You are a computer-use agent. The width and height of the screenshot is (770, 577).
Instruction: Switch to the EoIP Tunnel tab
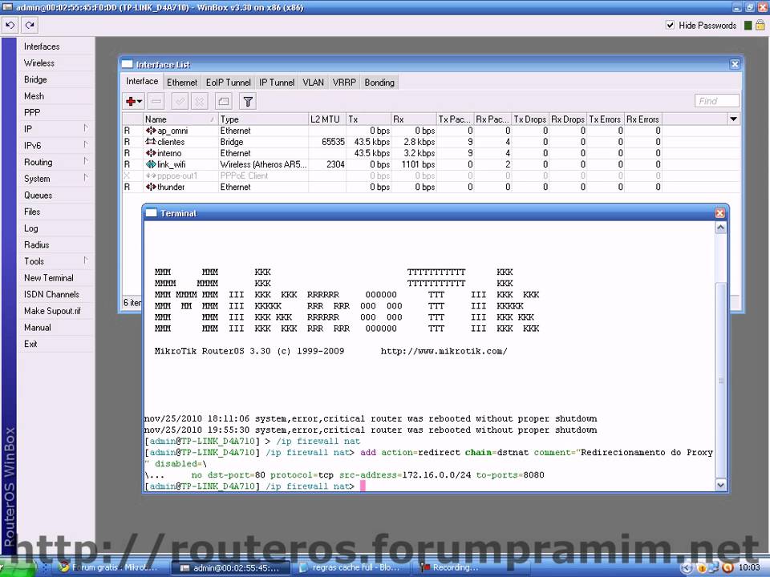click(x=229, y=83)
